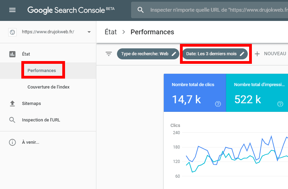Click the Inspection de l'URL magnifier icon
The image size is (288, 189).
[12, 120]
